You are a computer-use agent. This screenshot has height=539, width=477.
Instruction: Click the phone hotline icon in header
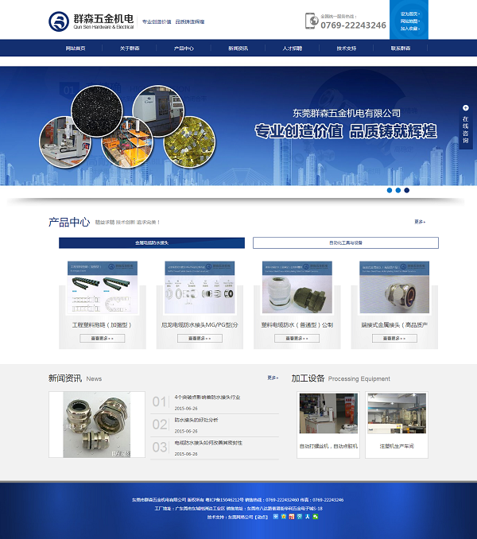pos(312,21)
